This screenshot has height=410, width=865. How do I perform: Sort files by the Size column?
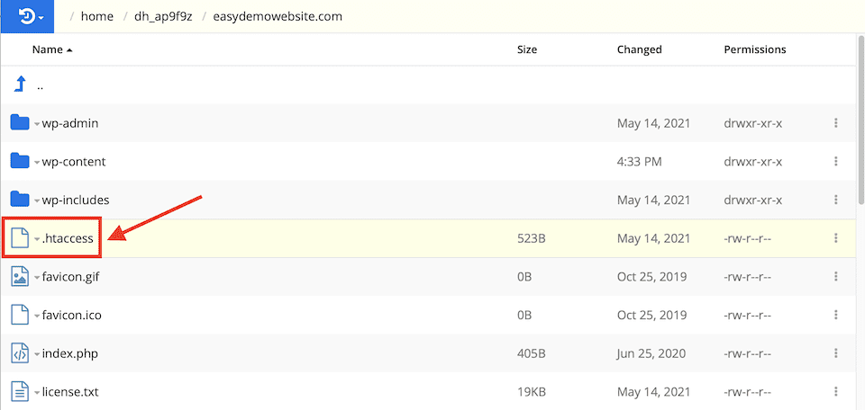click(x=528, y=49)
